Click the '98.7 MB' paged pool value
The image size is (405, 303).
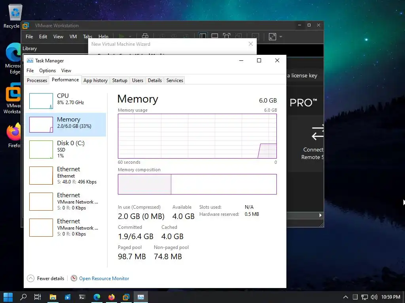coord(132,256)
